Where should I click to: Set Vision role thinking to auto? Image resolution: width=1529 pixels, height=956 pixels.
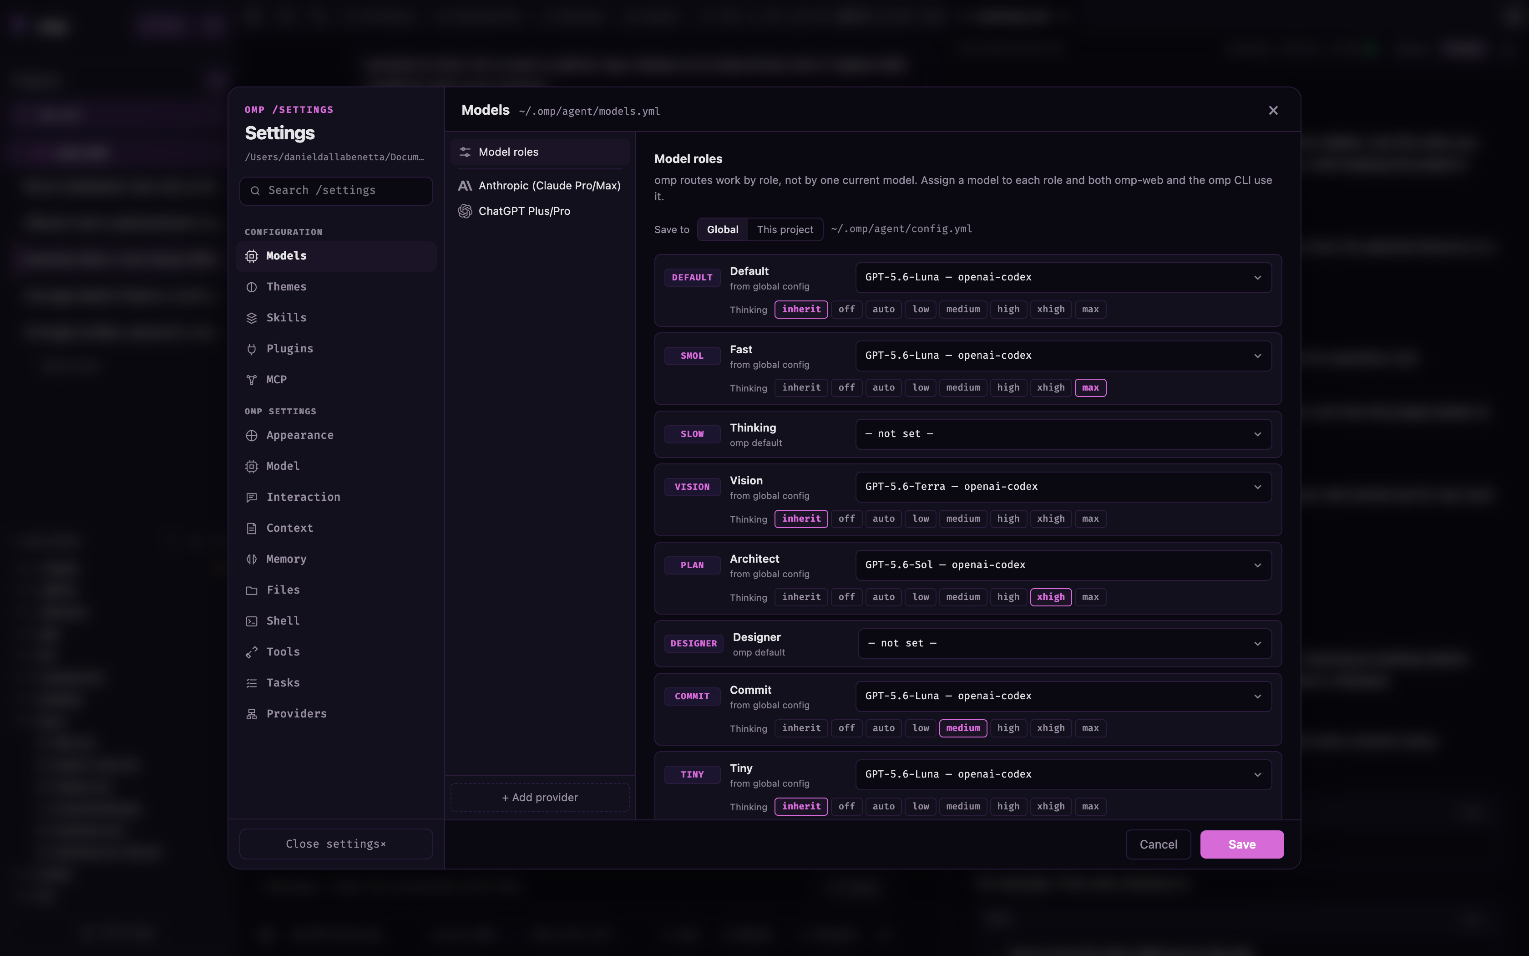[883, 519]
